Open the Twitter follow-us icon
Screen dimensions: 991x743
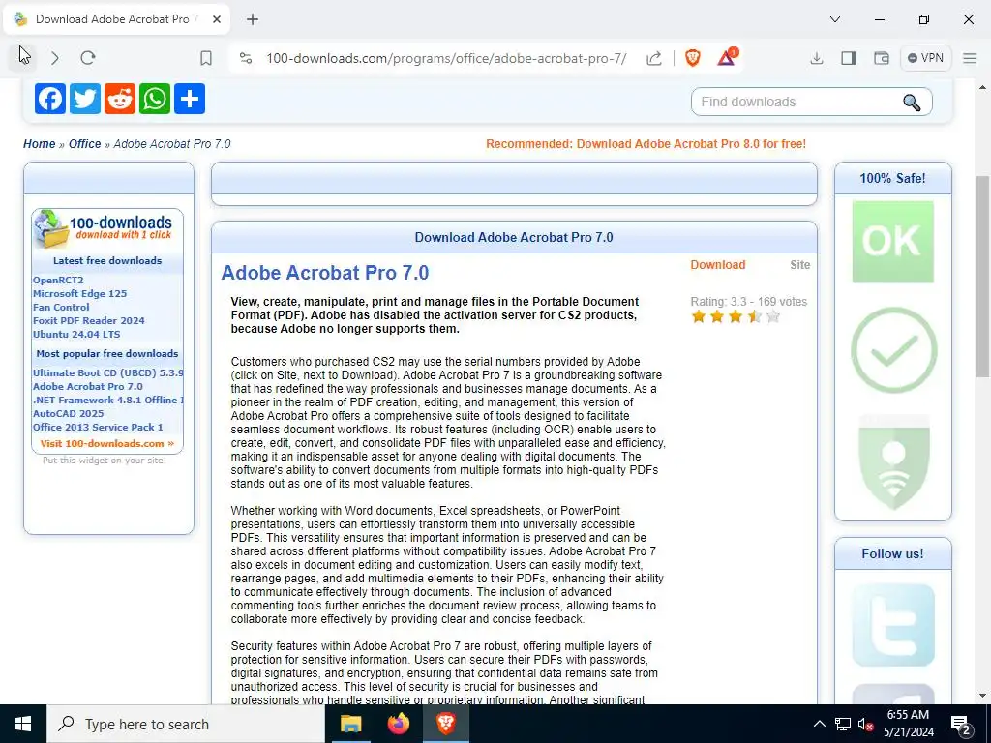893,625
